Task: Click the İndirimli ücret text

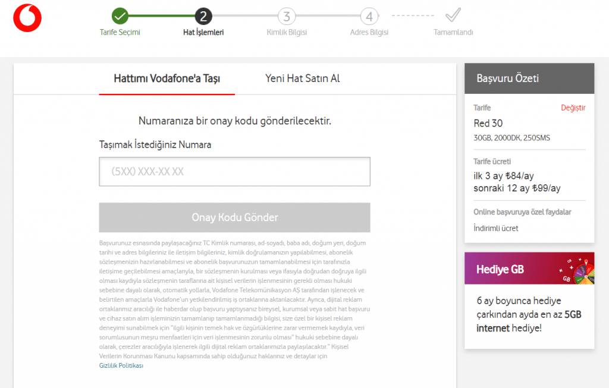Action: coord(495,228)
